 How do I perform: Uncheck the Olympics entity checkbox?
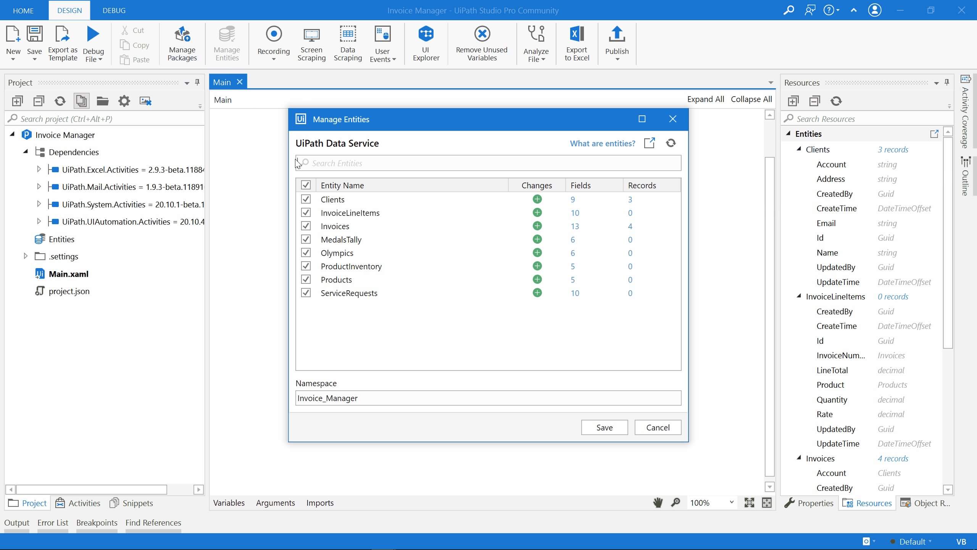[x=306, y=252]
